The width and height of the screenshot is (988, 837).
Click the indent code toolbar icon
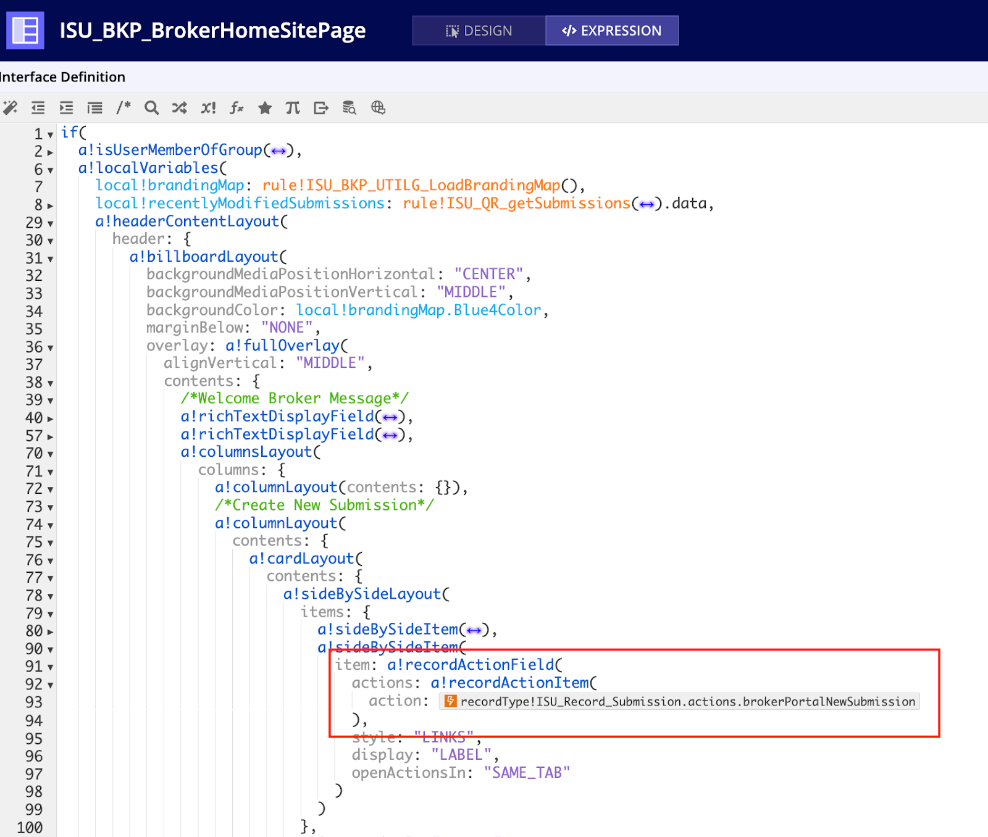(x=66, y=108)
